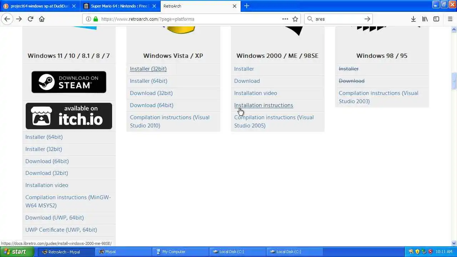Open Windows 11 Download (64bit) link
Viewport: 457px width, 257px height.
[x=47, y=161]
